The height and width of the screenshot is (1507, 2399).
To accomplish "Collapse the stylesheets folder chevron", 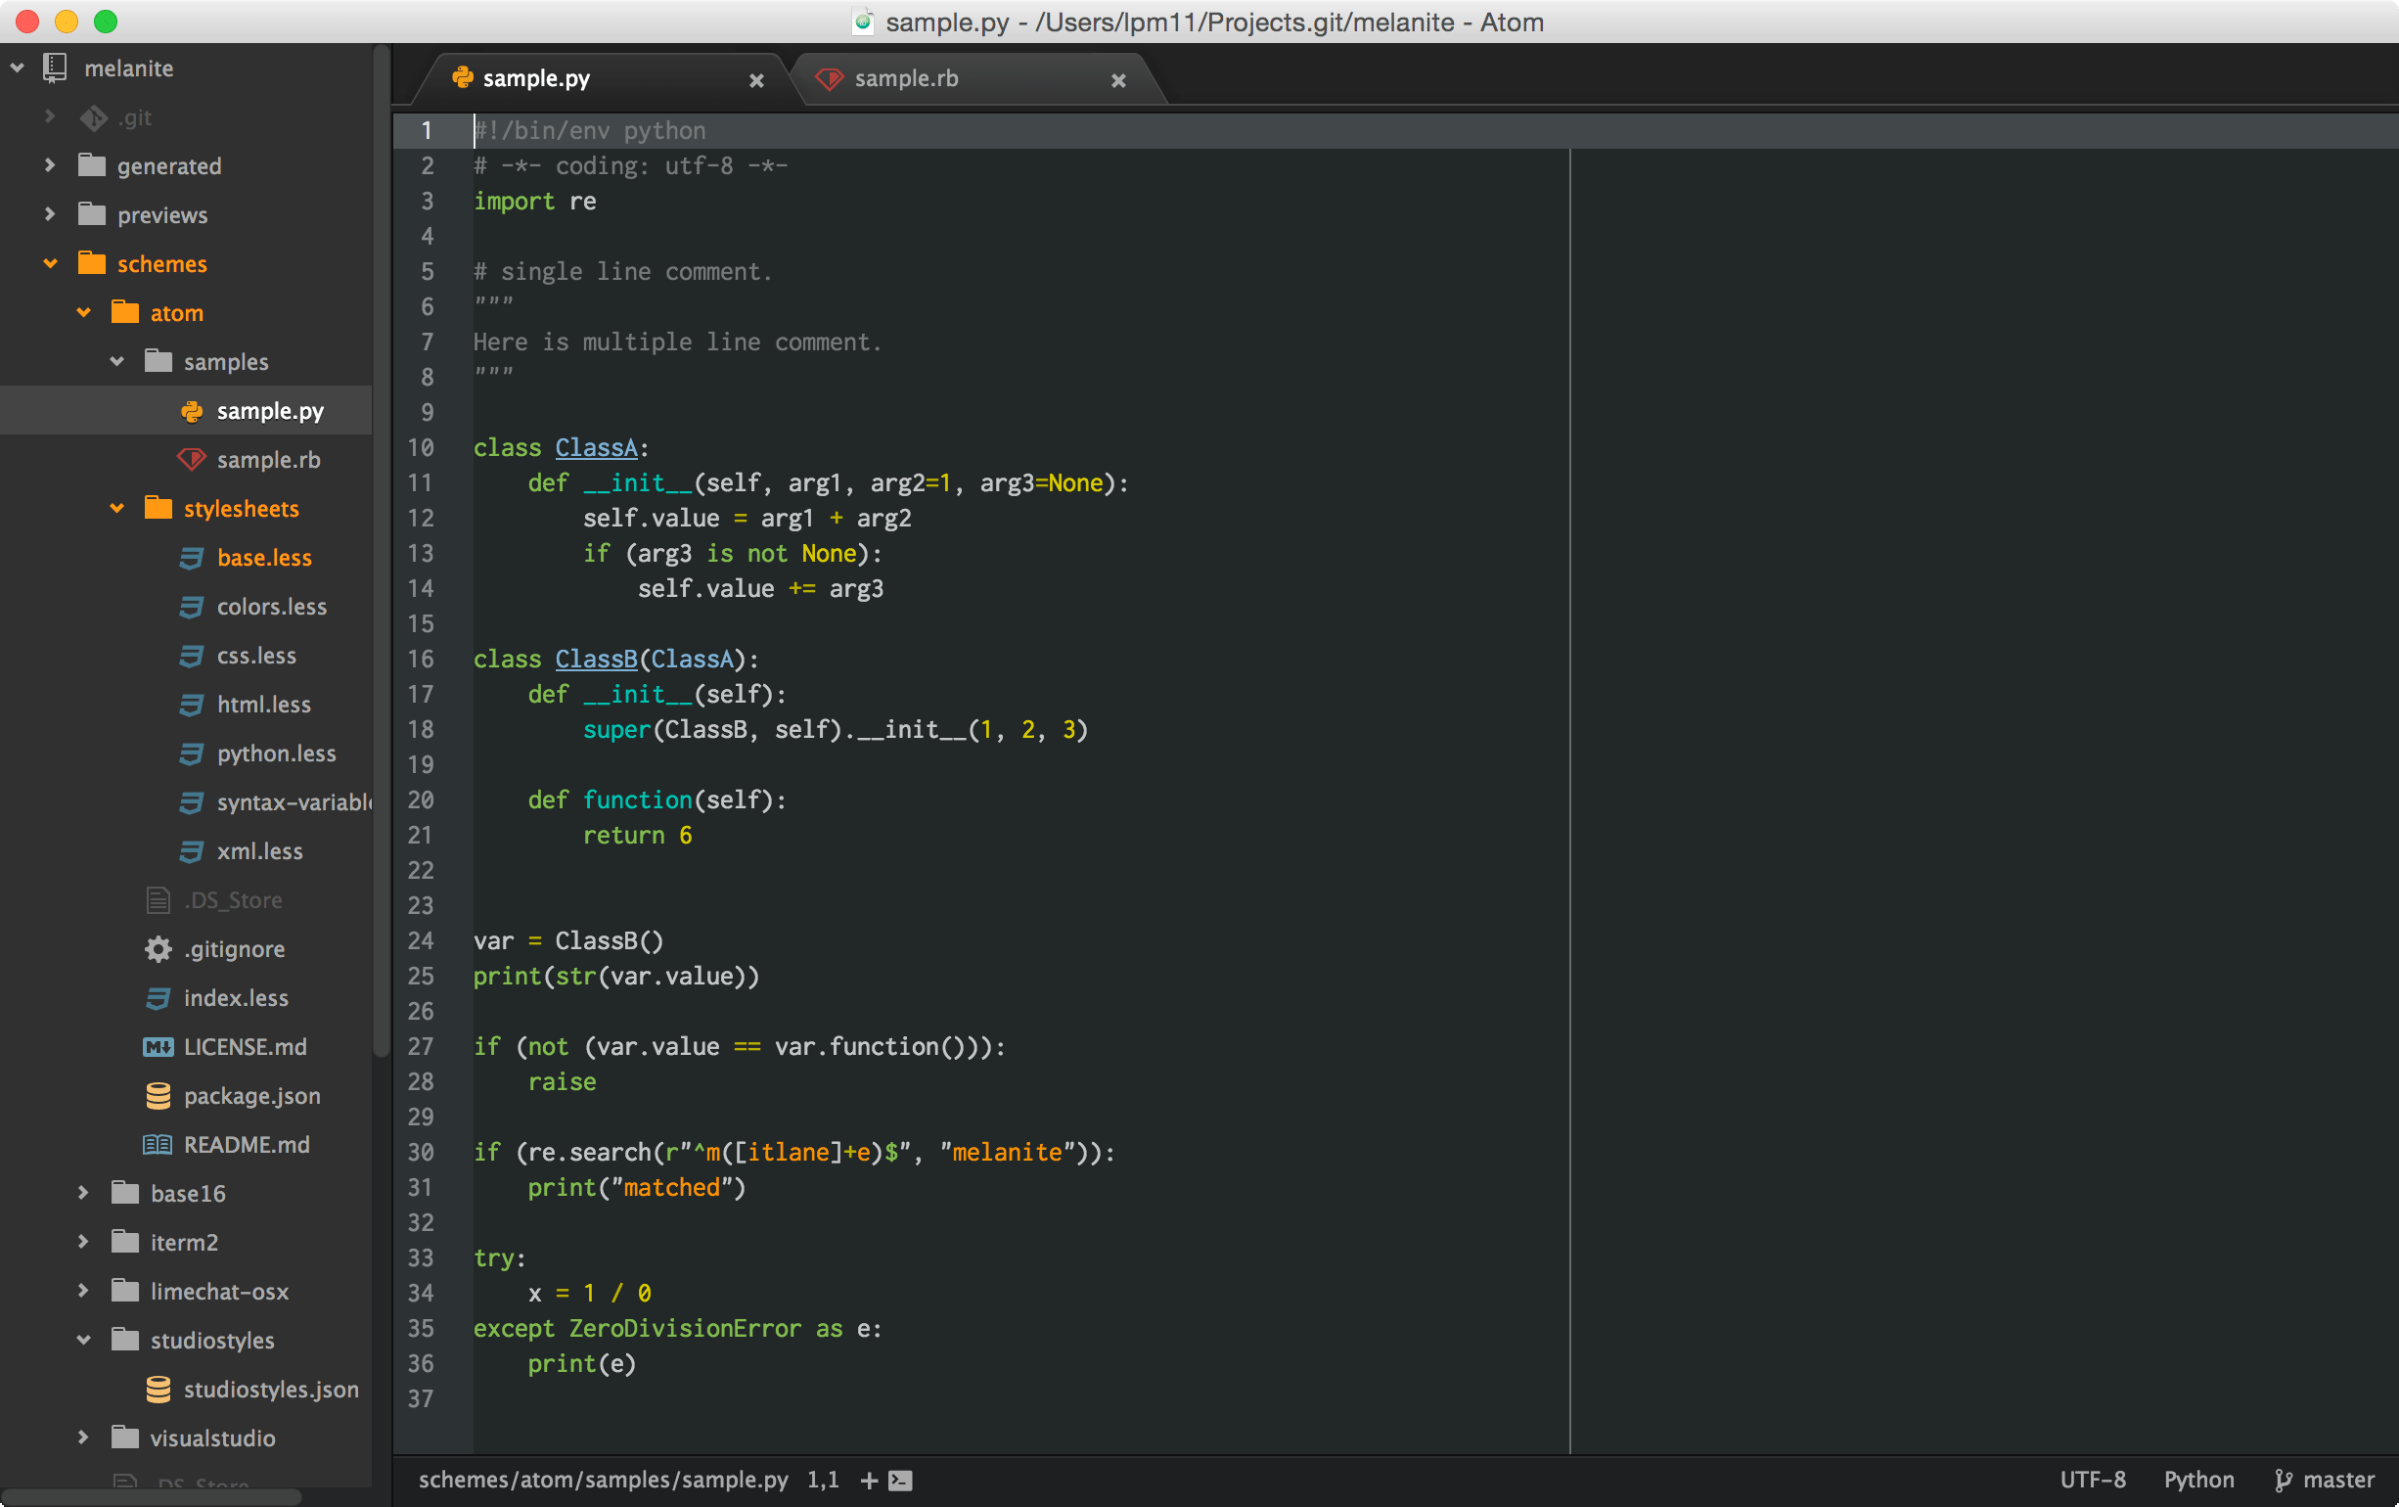I will tap(117, 508).
